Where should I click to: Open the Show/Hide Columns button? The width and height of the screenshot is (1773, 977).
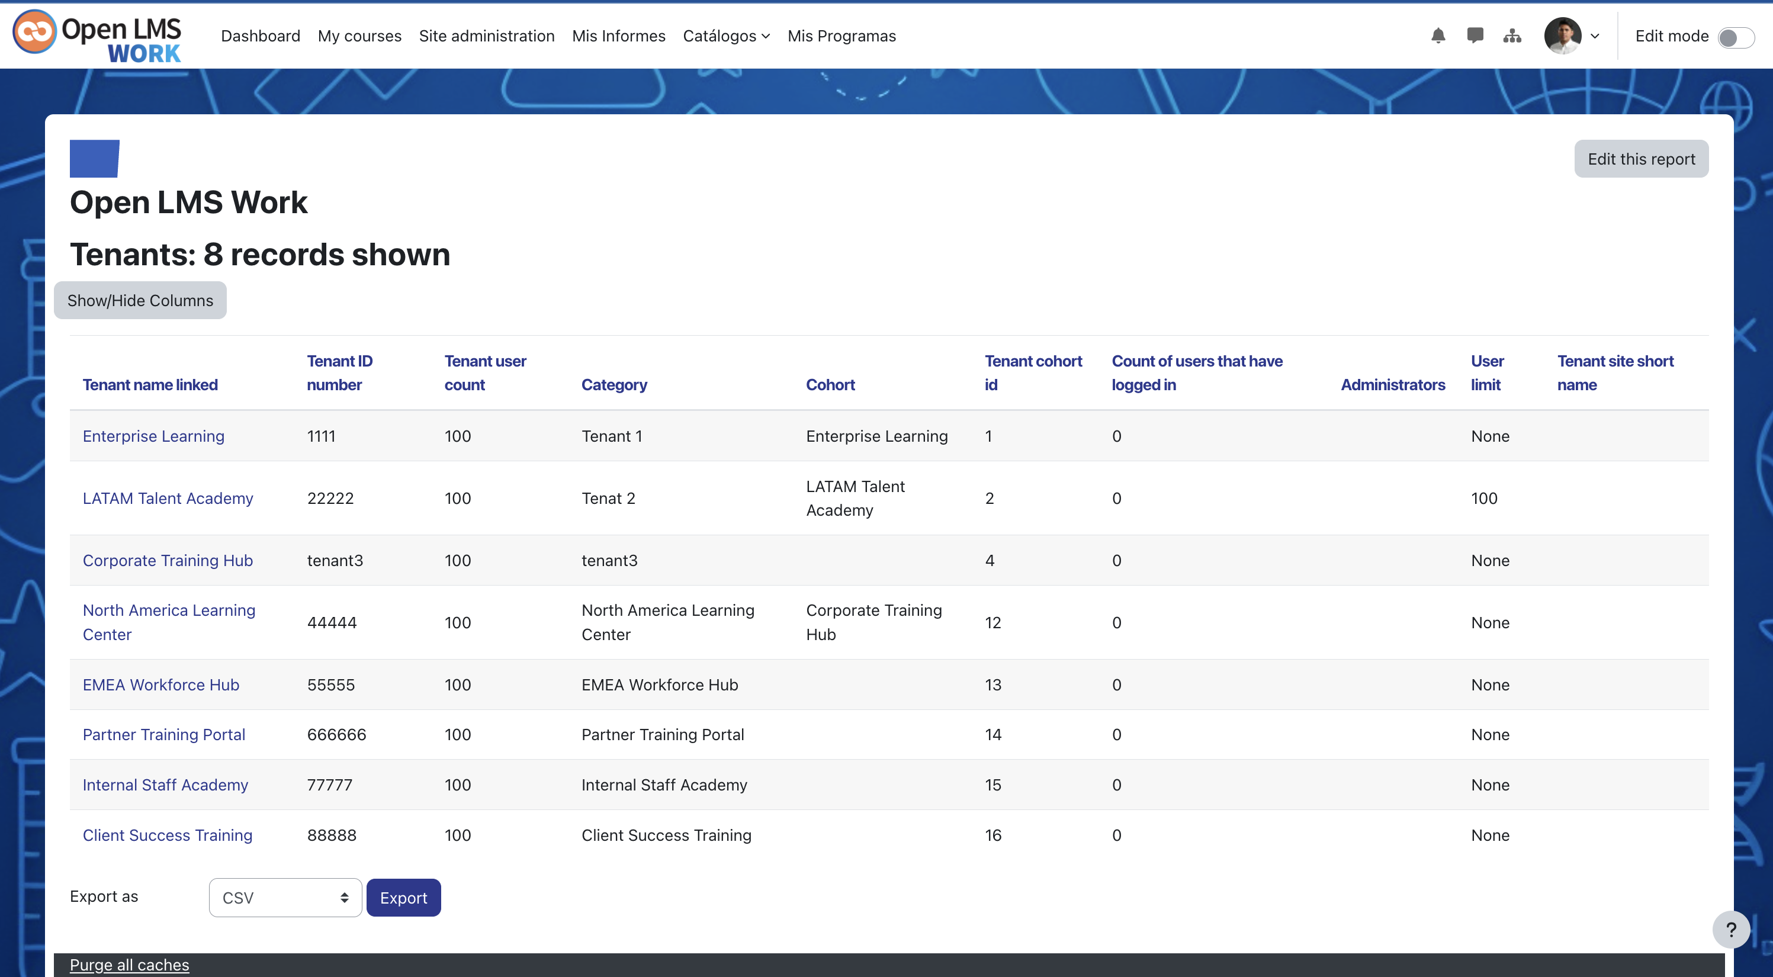pos(140,300)
